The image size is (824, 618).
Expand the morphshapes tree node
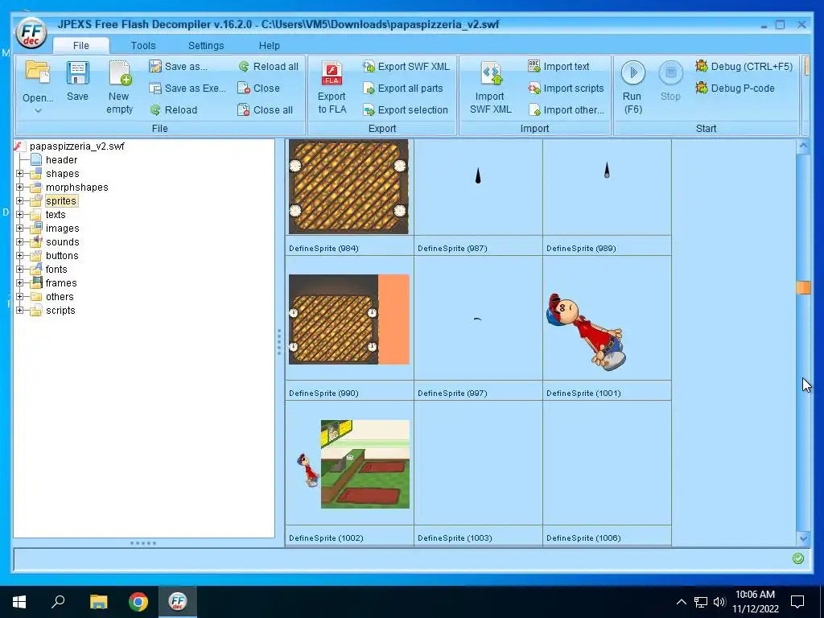coord(19,187)
